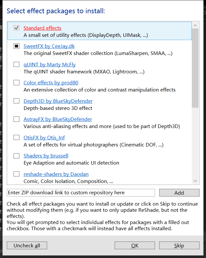This screenshot has height=258, width=206.
Task: Open the OtisFX by Otis_Inf link
Action: point(44,137)
